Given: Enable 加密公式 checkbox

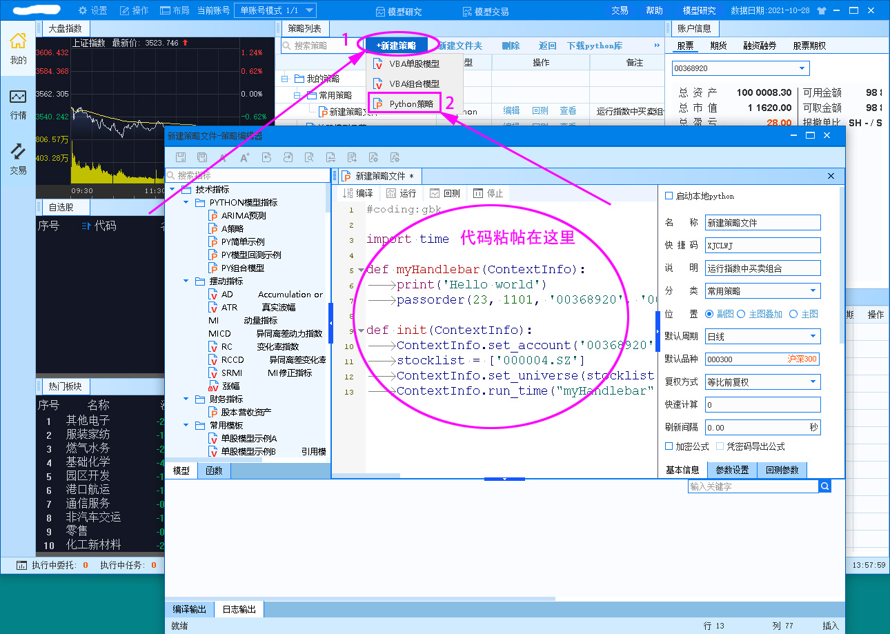Looking at the screenshot, I should coord(669,446).
